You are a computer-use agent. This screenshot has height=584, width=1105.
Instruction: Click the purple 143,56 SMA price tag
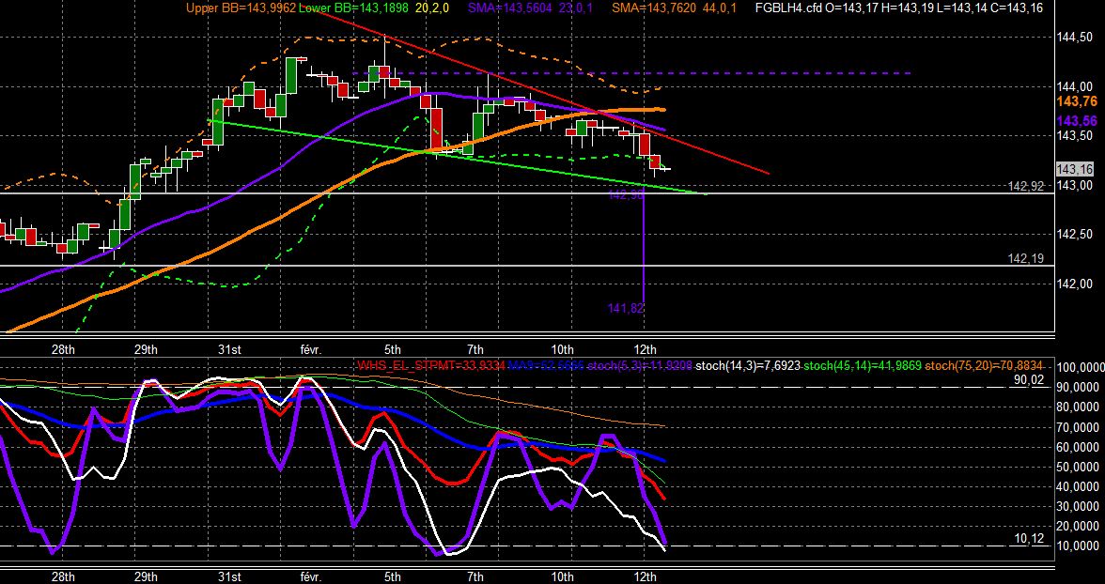pos(1077,121)
